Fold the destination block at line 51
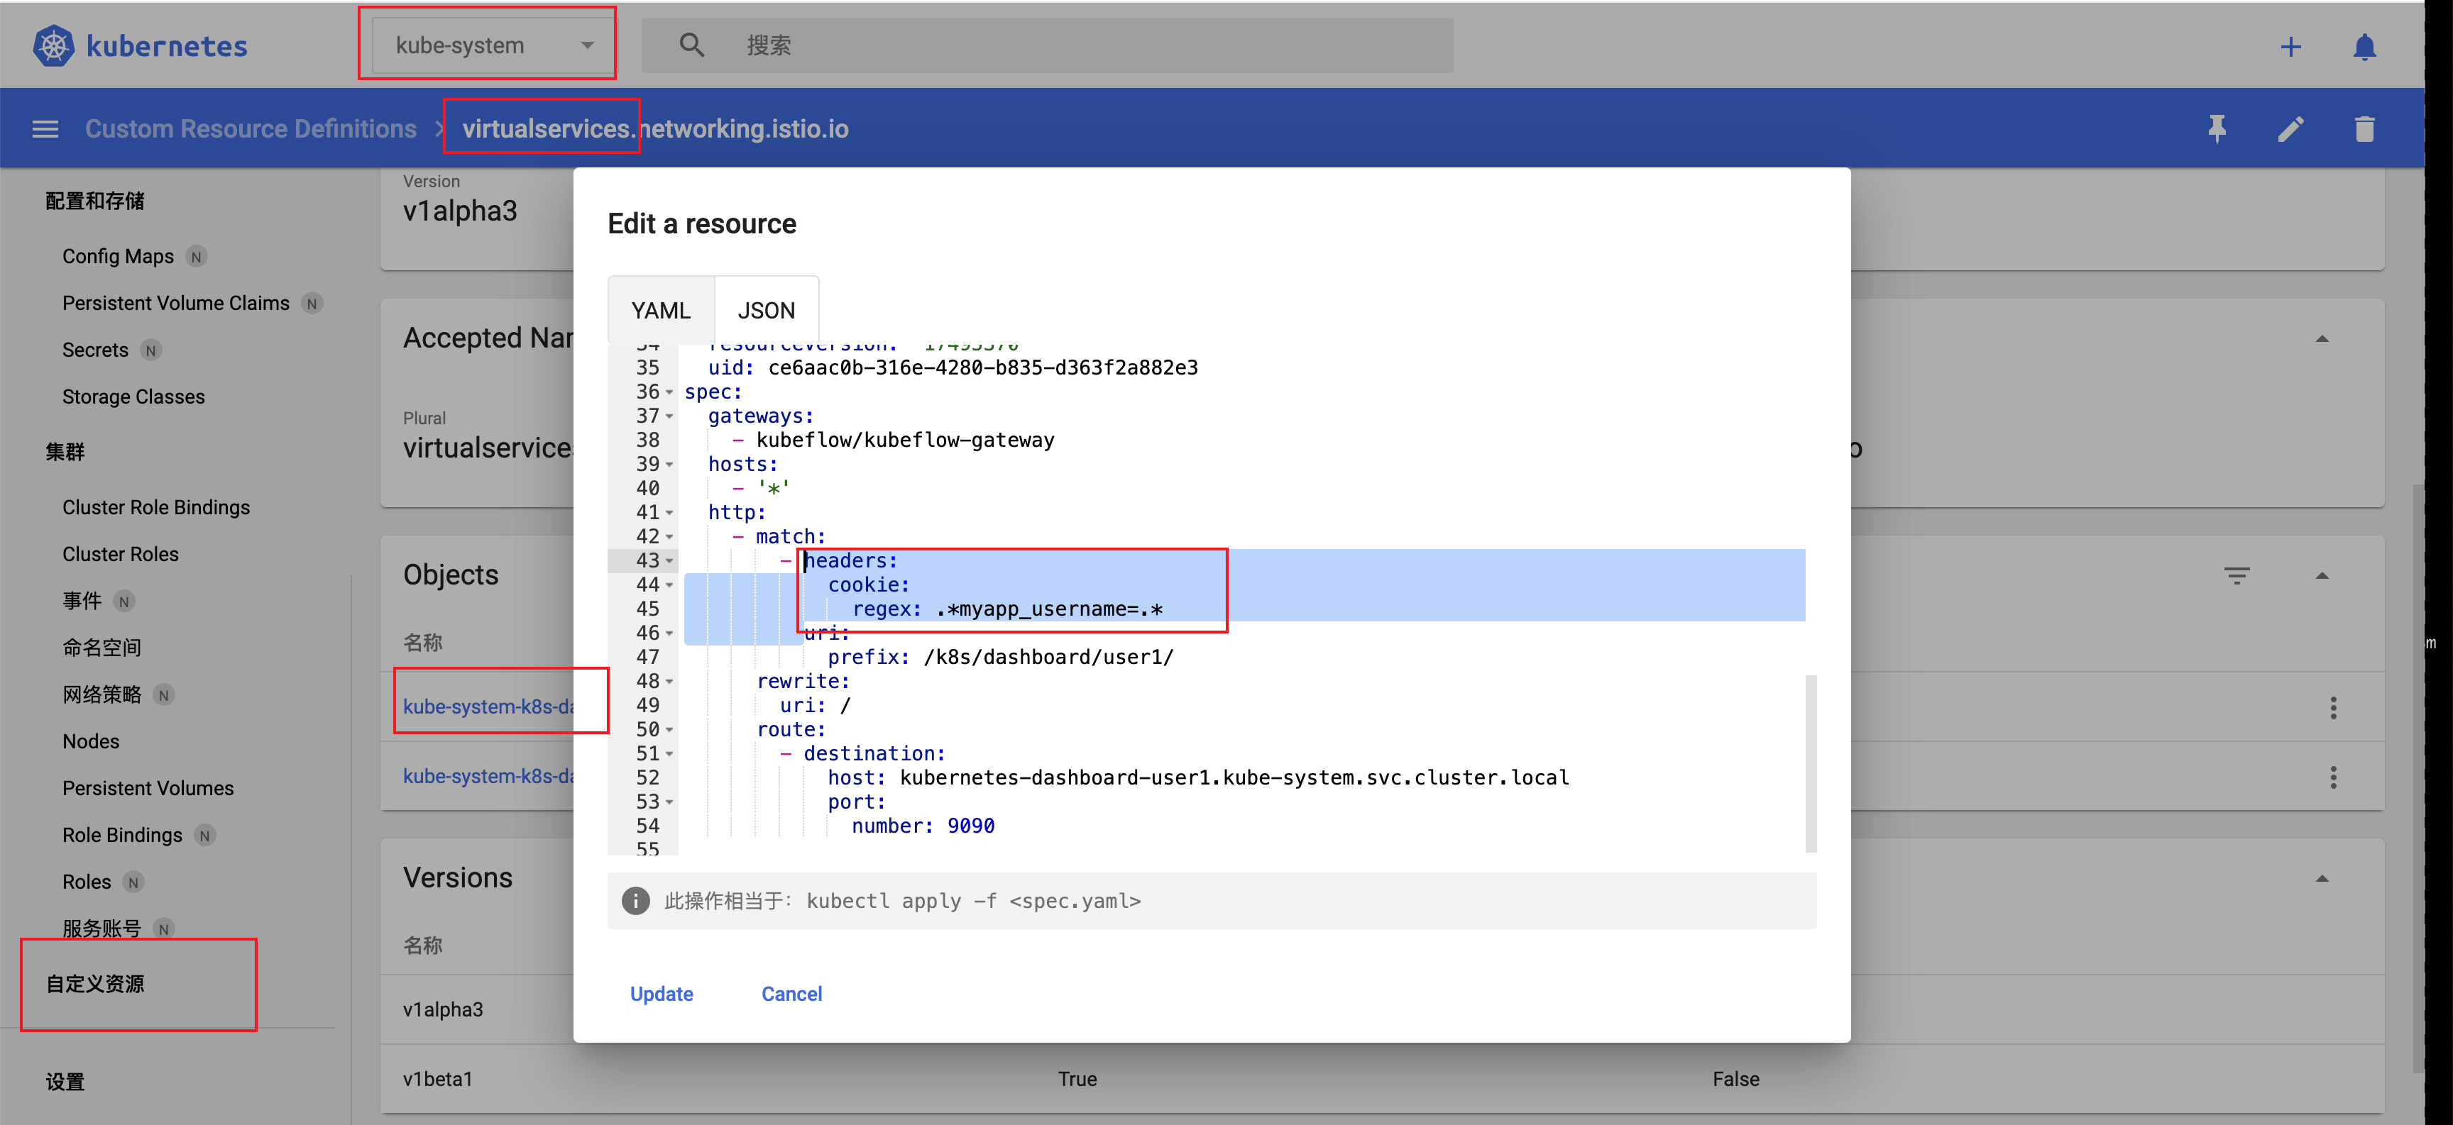 [669, 754]
